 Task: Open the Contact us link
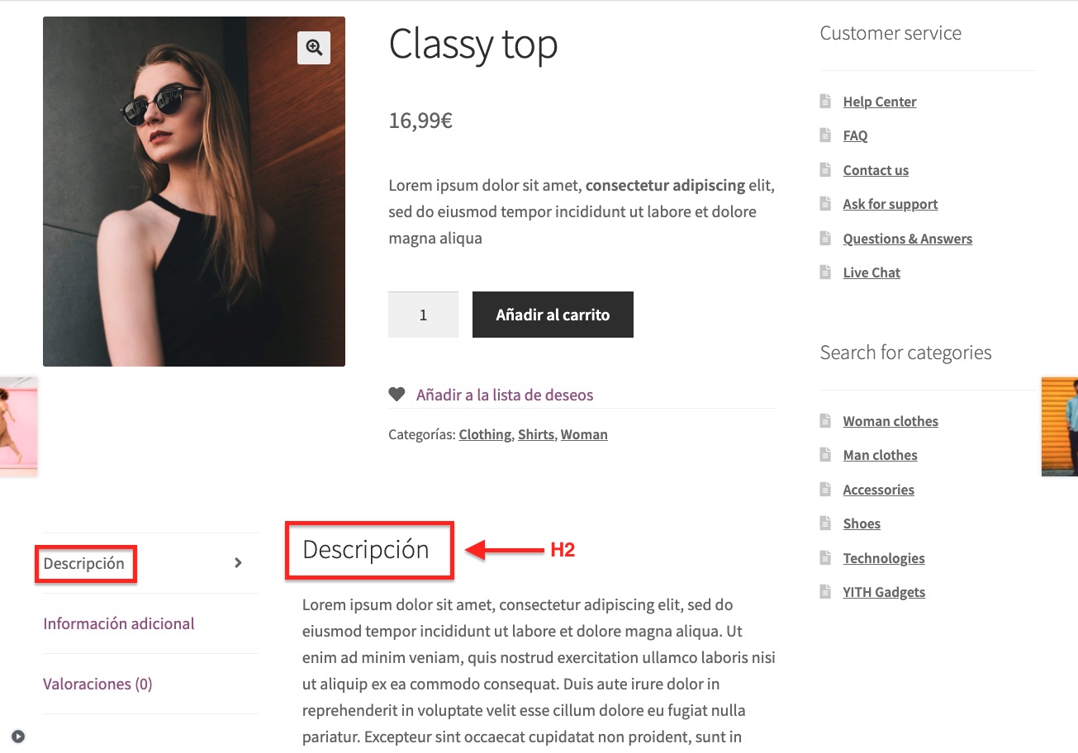876,170
